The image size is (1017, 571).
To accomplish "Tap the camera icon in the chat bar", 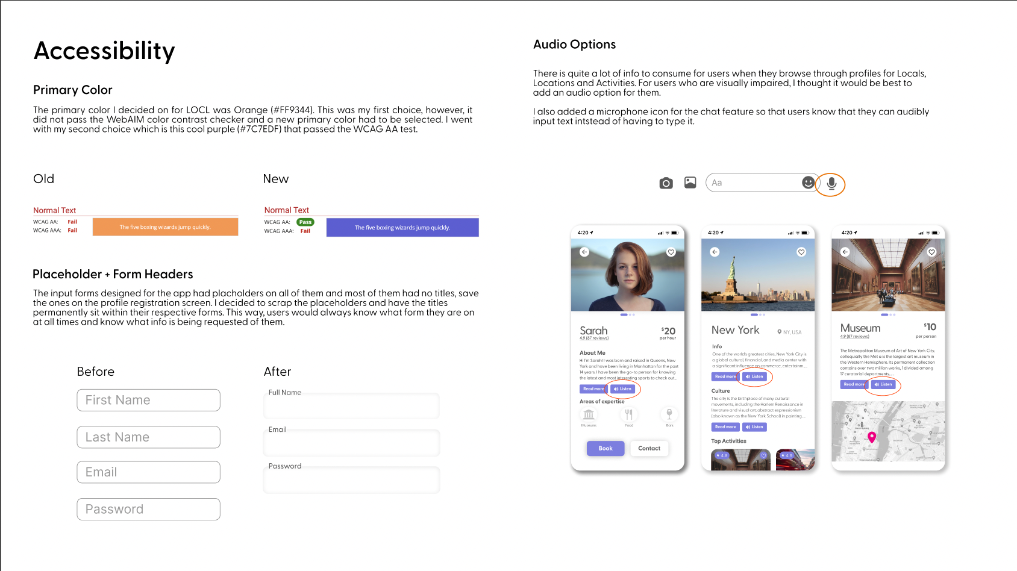I will (666, 183).
